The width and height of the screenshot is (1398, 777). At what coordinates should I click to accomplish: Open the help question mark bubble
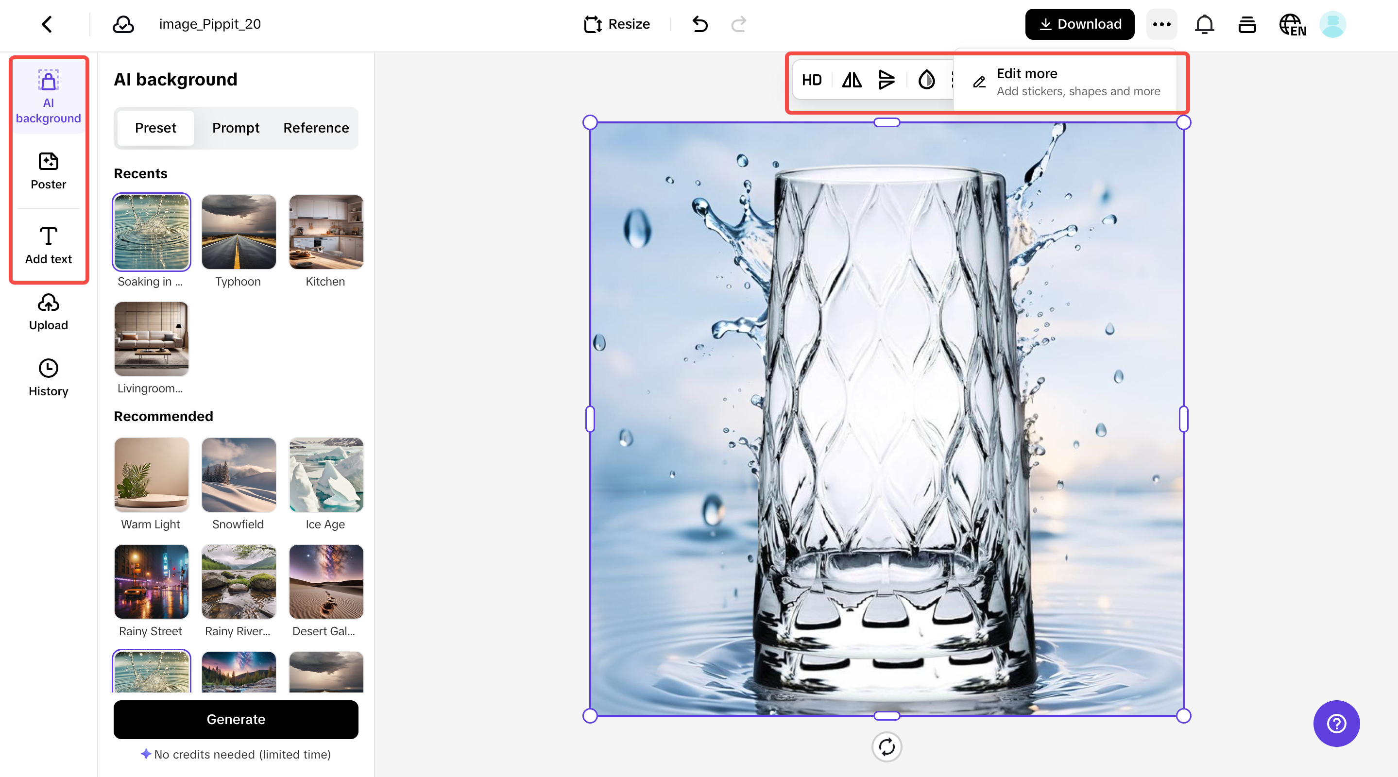(1336, 723)
